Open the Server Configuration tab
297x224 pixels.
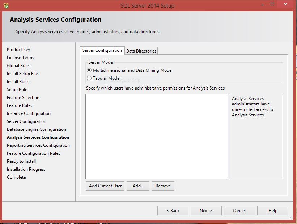[102, 50]
